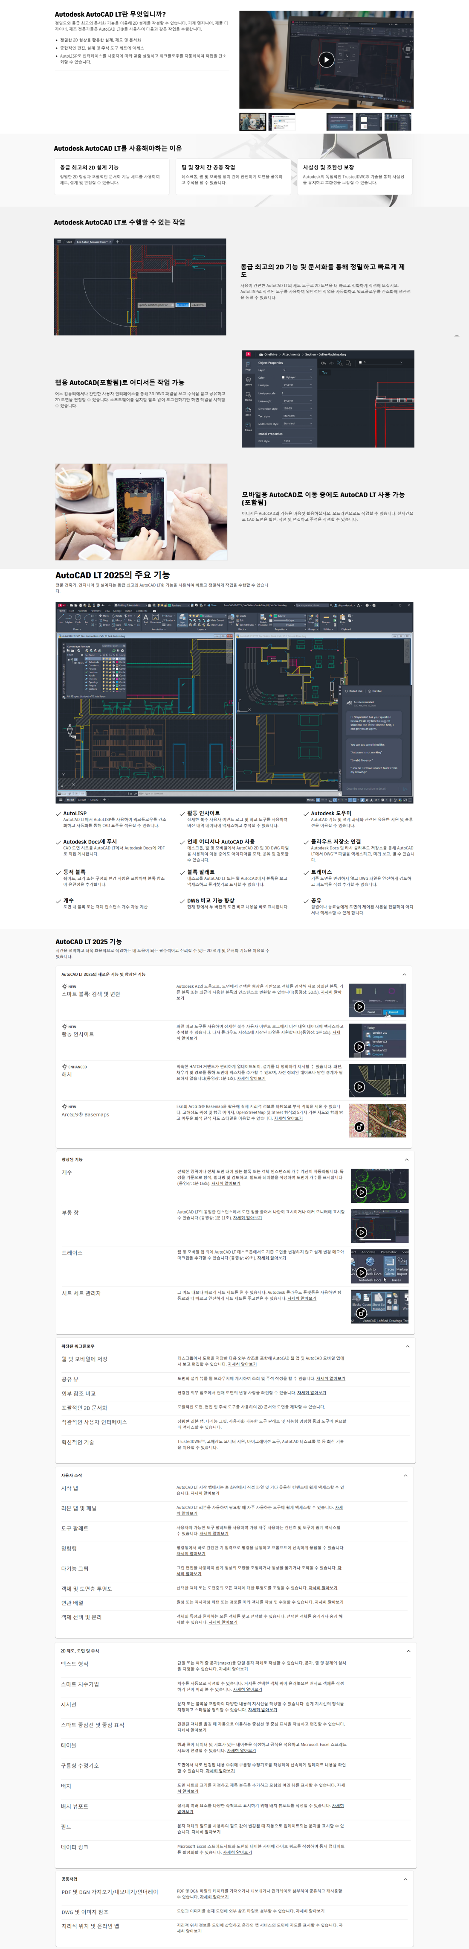
Task: Collapse the 2D 제도, 도면 및 주석 section
Action: click(x=408, y=1651)
